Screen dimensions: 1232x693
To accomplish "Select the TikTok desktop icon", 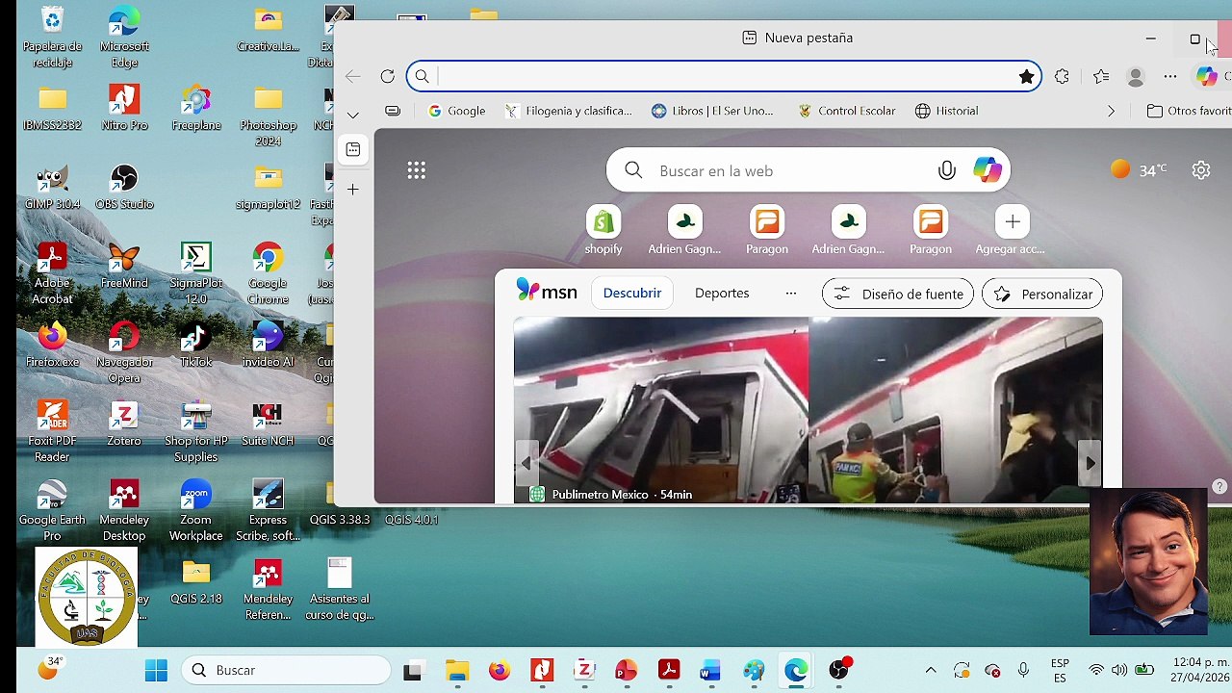I will 195,346.
